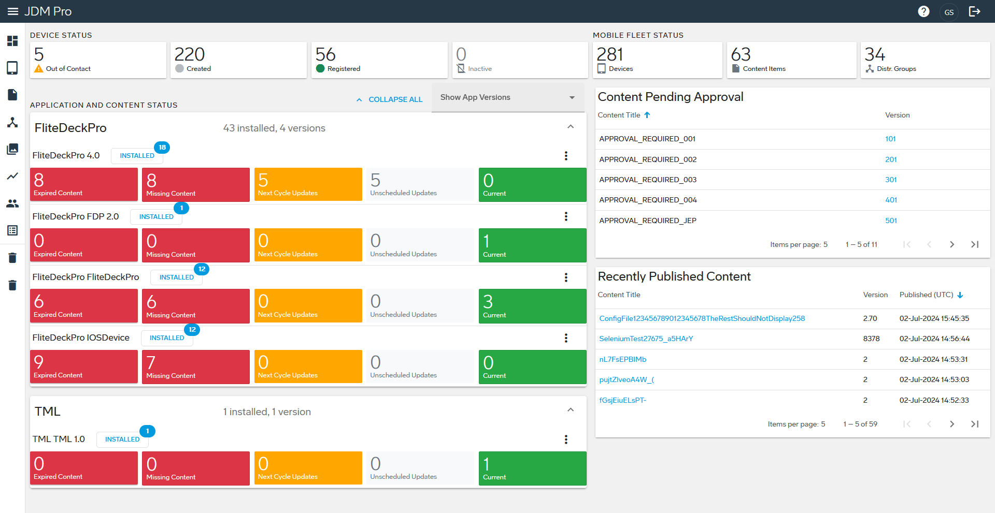Collapse the TML section chevron

point(571,410)
